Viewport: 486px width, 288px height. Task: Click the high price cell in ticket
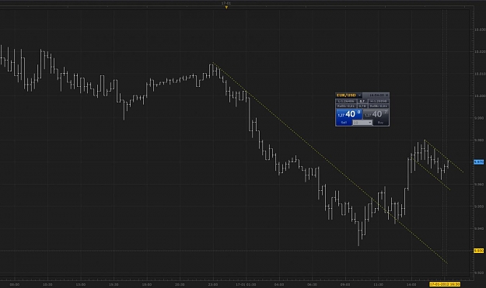[x=379, y=101]
